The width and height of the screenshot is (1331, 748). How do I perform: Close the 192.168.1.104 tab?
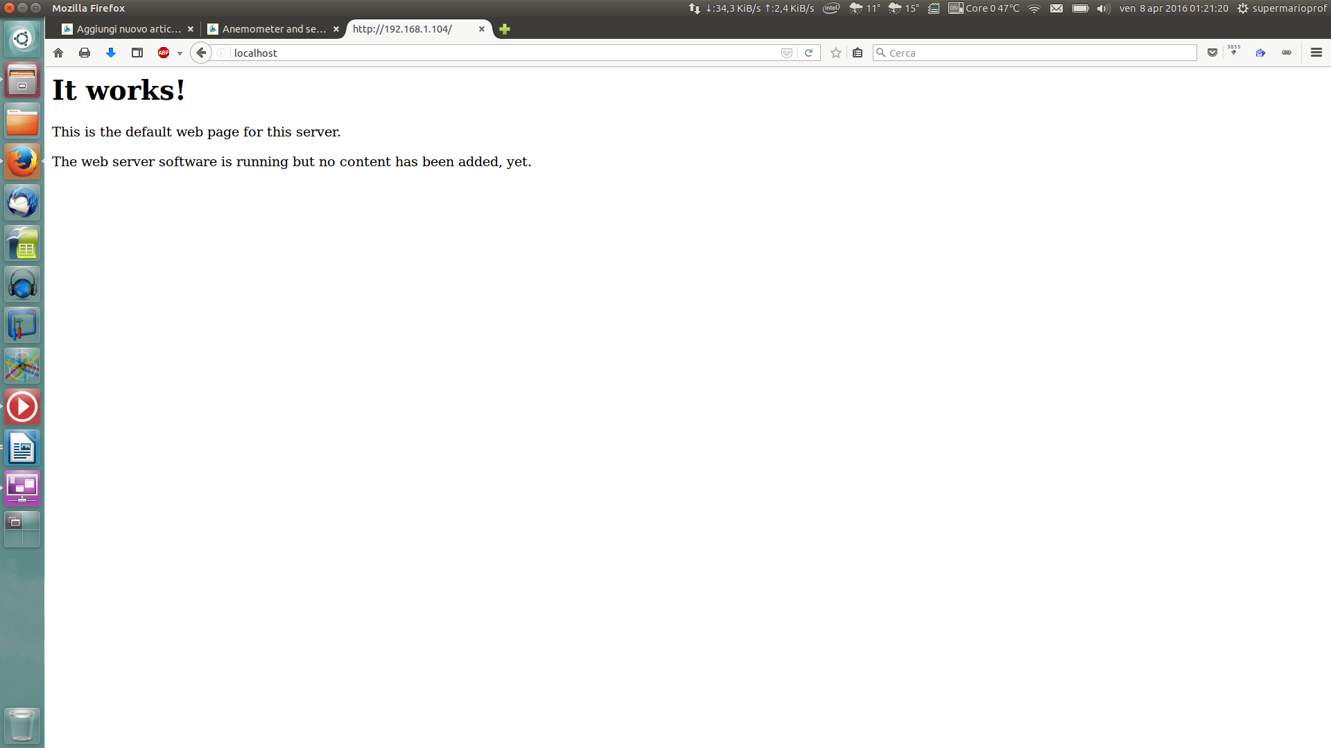click(x=482, y=29)
